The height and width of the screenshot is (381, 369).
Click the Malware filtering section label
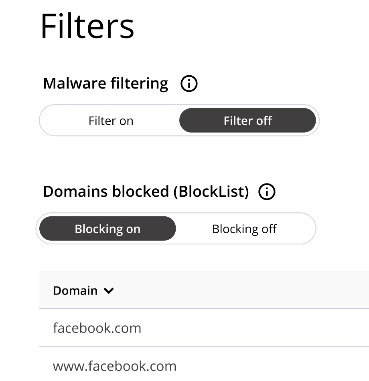(x=105, y=84)
